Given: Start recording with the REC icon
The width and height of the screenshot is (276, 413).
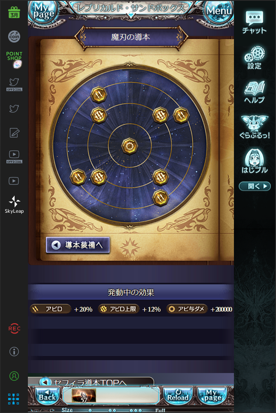Looking at the screenshot, I should click(x=14, y=328).
